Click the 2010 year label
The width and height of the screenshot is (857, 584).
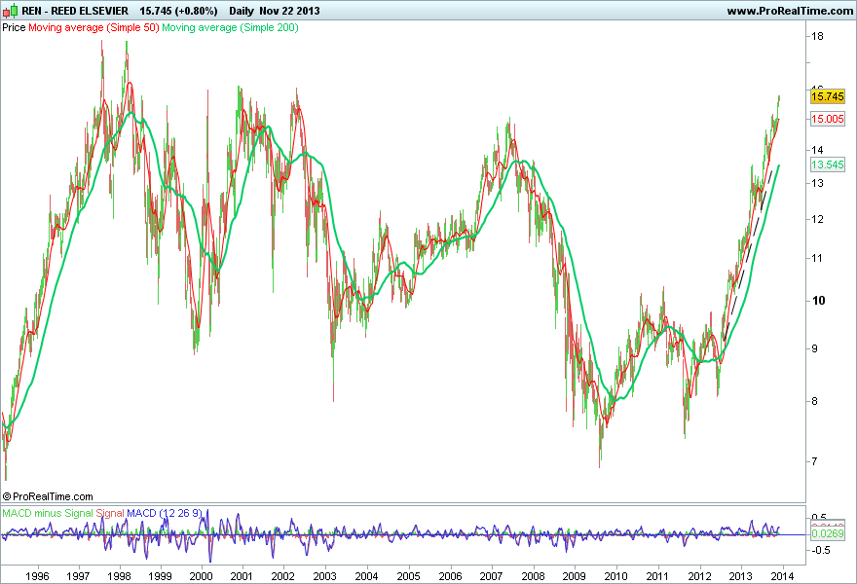(615, 576)
